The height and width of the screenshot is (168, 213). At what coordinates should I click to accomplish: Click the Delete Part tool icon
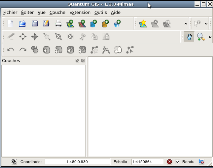(x=82, y=50)
